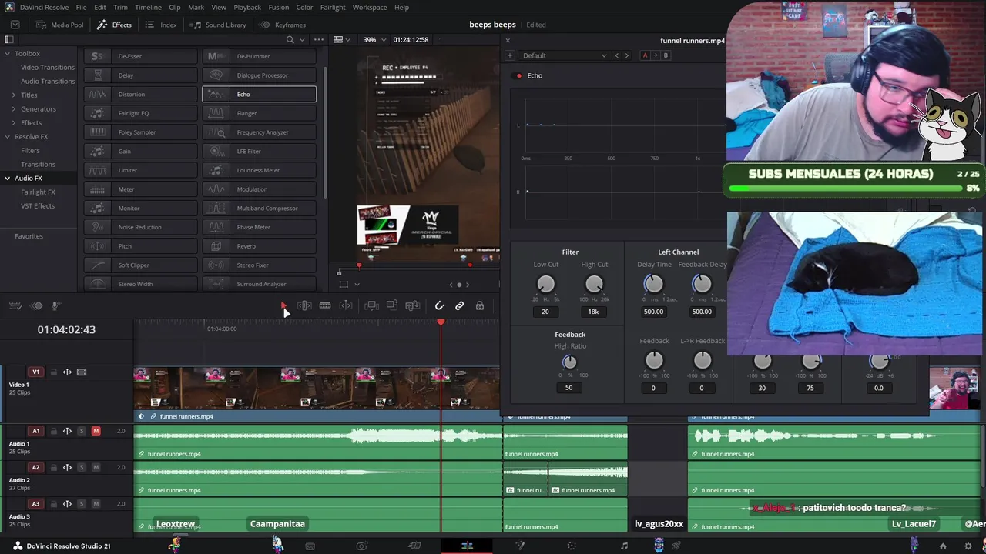
Task: Adjust the High Cut filter knob
Action: (593, 285)
